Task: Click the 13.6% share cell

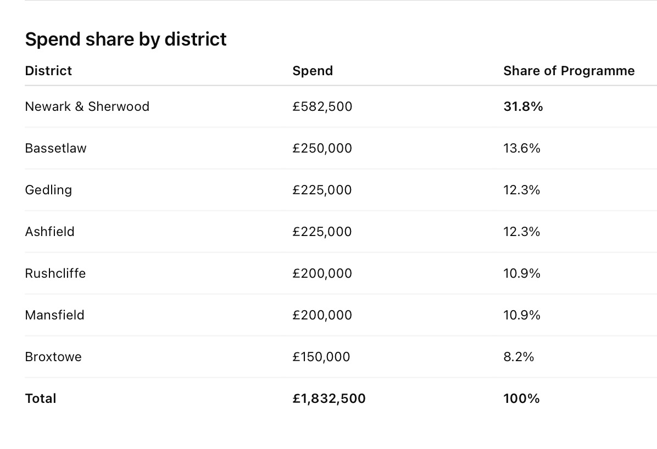Action: point(522,148)
